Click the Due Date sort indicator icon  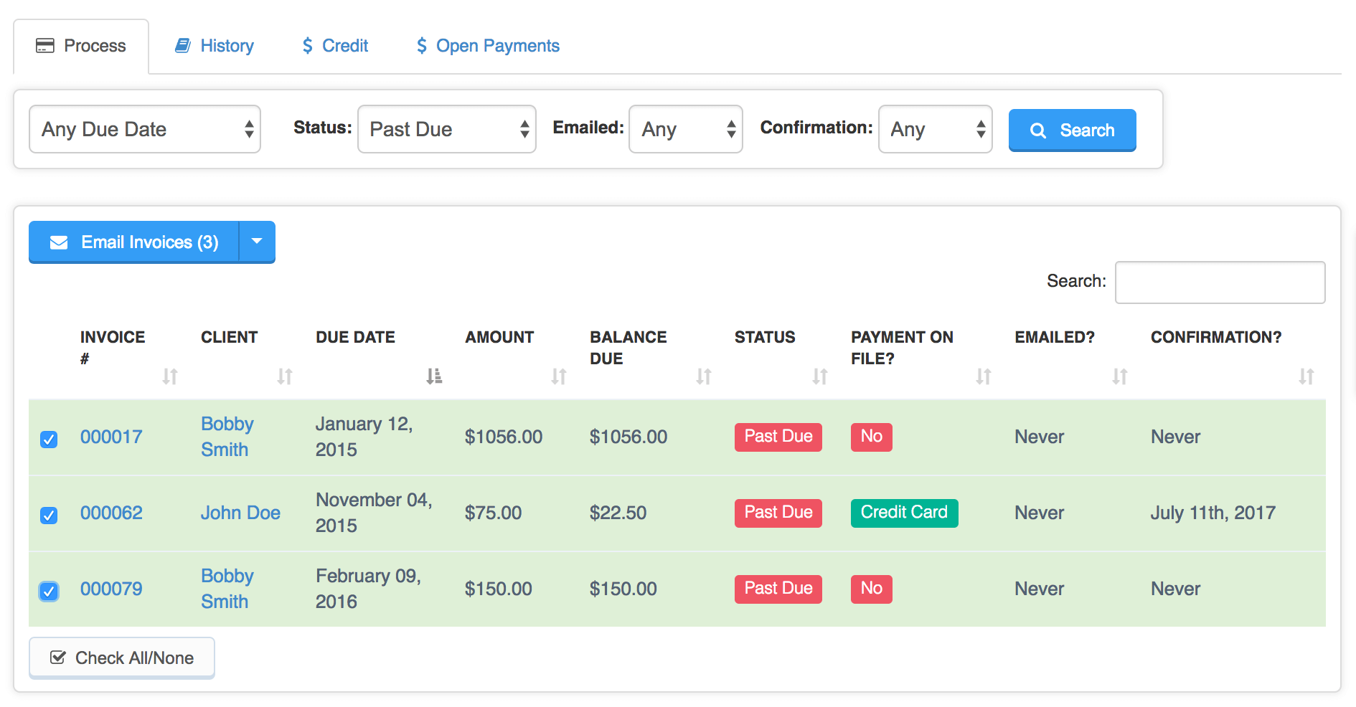434,376
